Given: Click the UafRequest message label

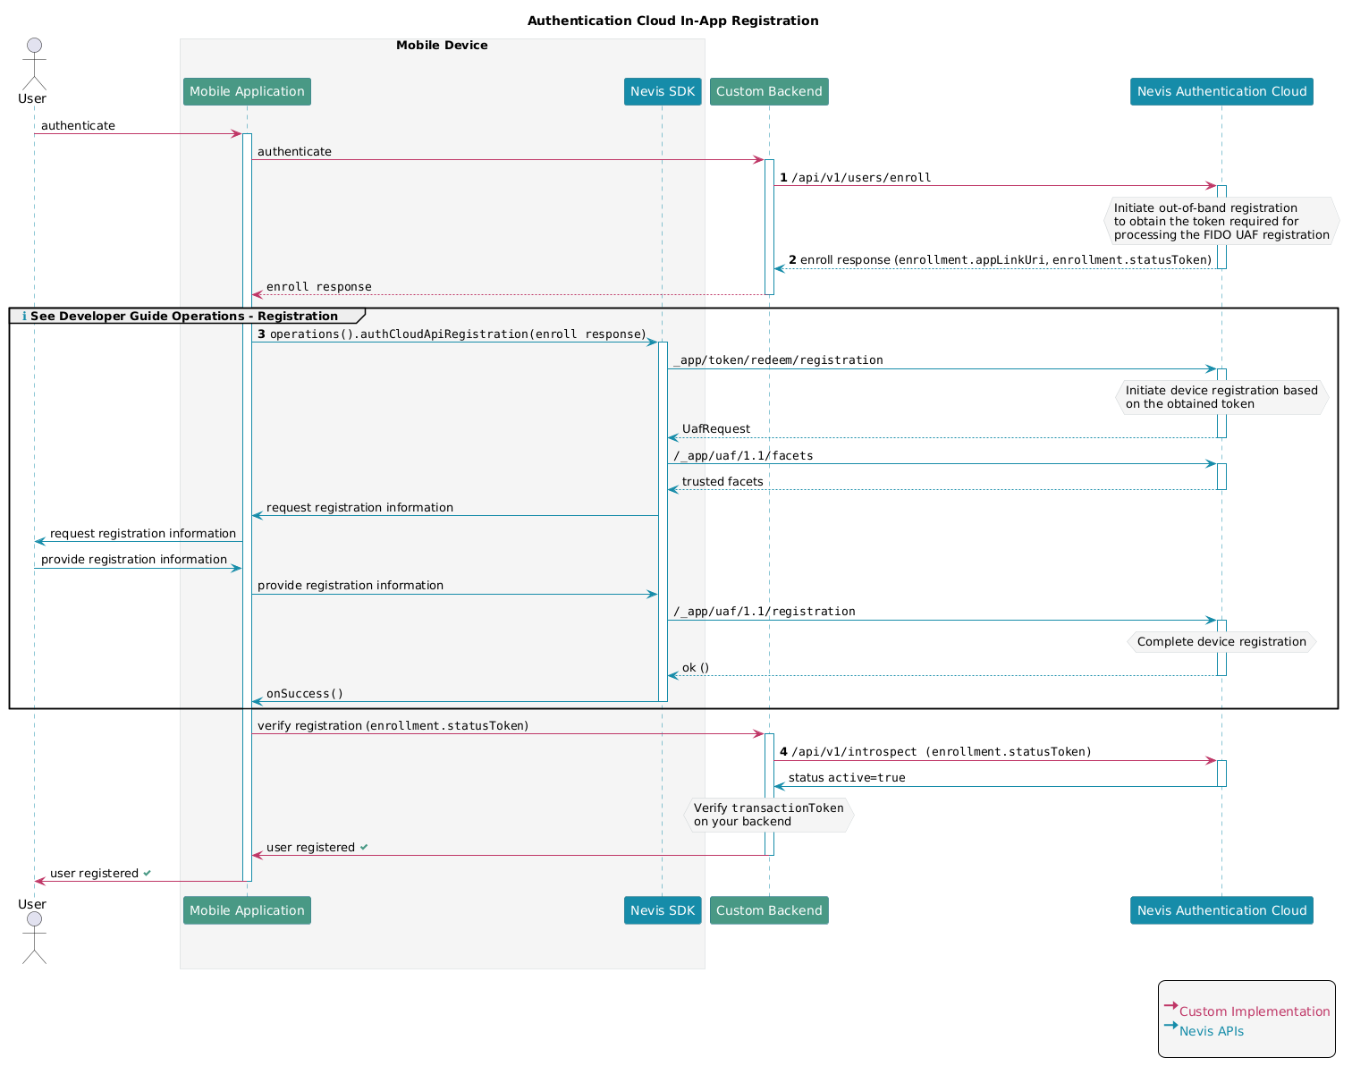Looking at the screenshot, I should click(716, 429).
